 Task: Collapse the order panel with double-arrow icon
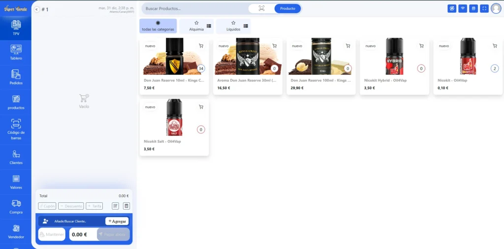(x=36, y=10)
